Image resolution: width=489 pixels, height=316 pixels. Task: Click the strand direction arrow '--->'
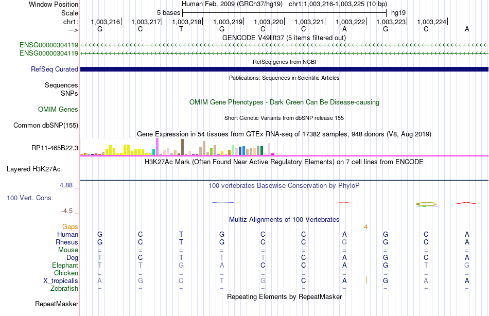pos(73,30)
